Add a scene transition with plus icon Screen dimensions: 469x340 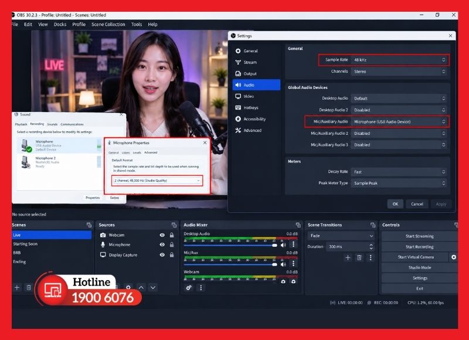point(348,257)
